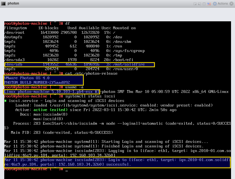235x179 pixels.
Task: Click the '/dev/sda3' filesystem entry
Action: point(14,60)
